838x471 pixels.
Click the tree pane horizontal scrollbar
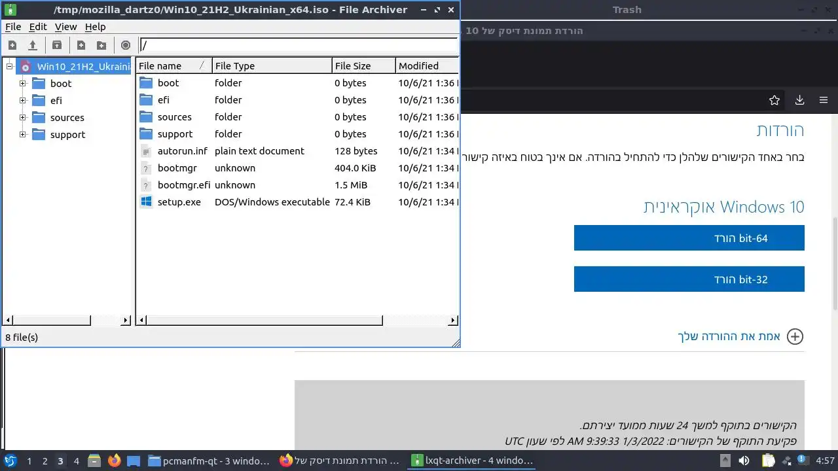tap(52, 321)
